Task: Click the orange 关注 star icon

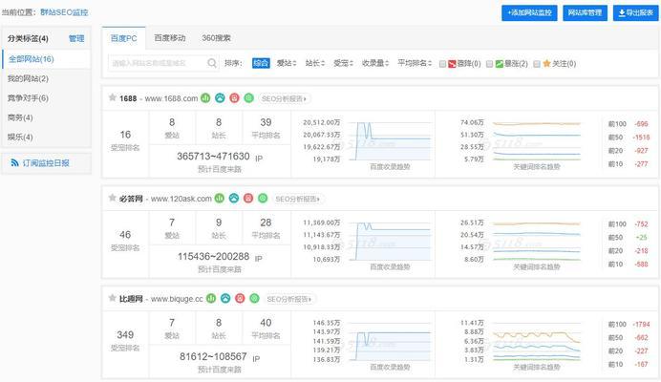Action: click(546, 63)
